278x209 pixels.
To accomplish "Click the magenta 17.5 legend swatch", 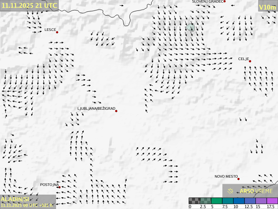I will (272, 201).
